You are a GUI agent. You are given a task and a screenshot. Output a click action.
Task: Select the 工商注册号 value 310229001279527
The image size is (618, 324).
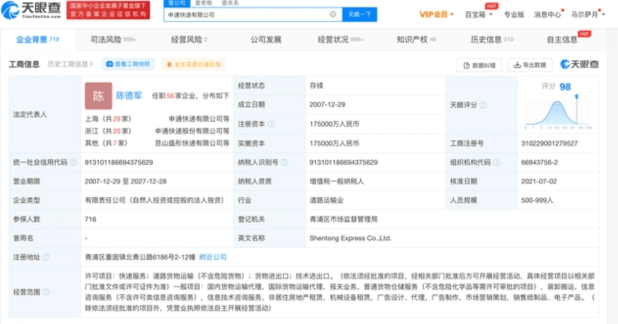[550, 143]
